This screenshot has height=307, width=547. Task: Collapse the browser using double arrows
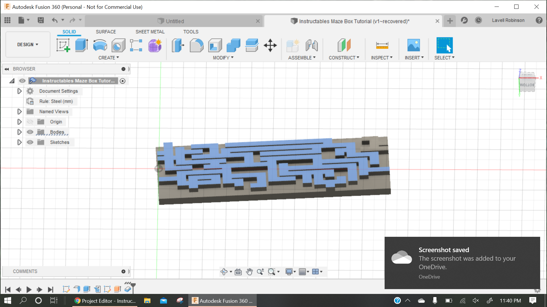tap(7, 69)
